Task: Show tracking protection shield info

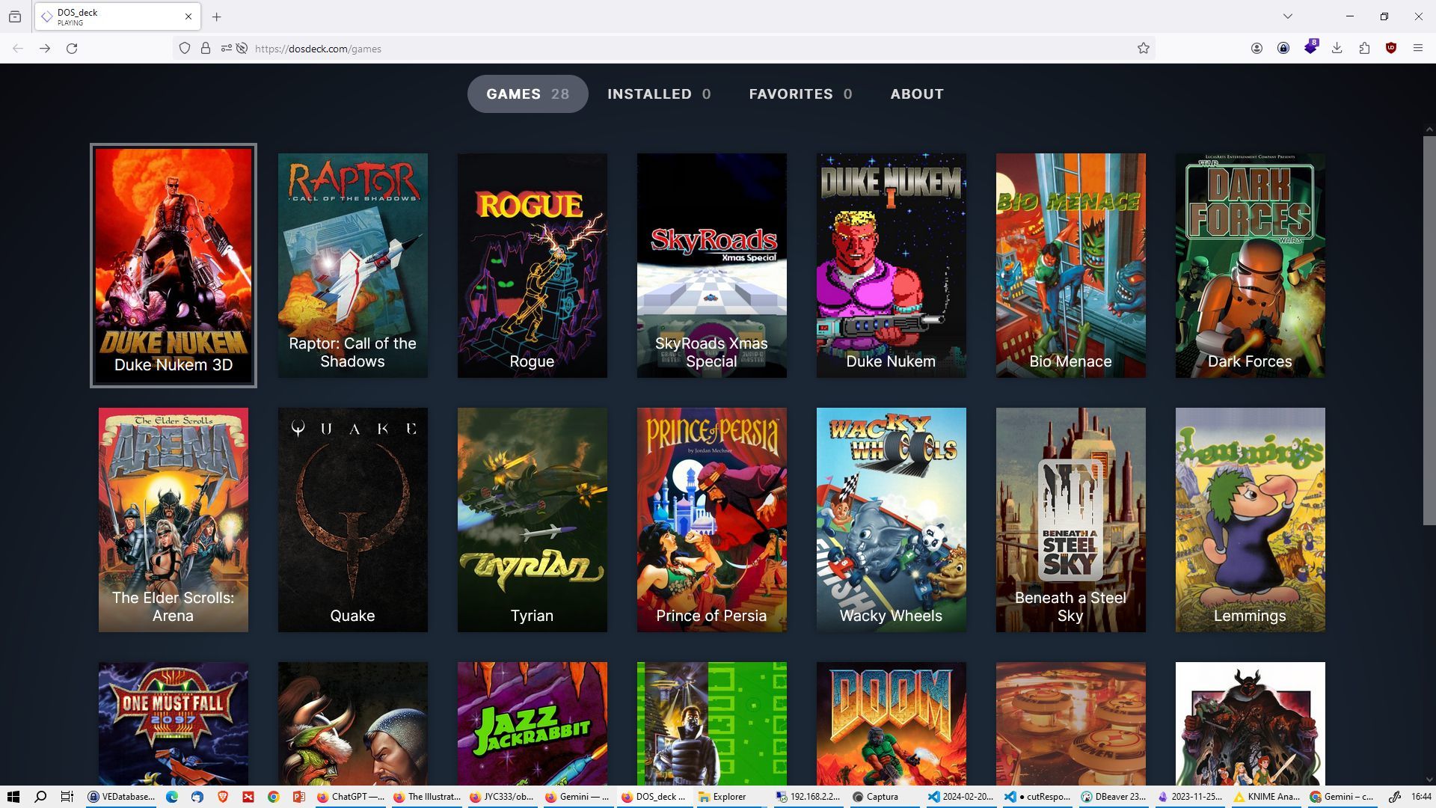Action: (x=185, y=48)
